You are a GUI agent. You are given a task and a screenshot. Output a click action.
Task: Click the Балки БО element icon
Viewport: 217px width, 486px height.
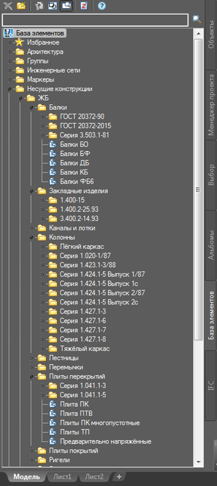(53, 144)
